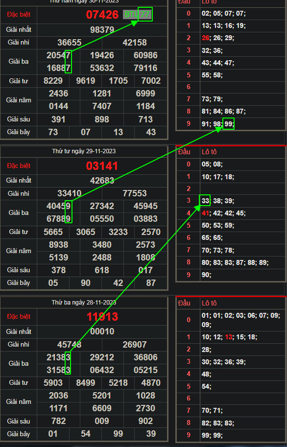The height and width of the screenshot is (447, 287).
Task: Select third prize number 36806
Action: click(145, 357)
